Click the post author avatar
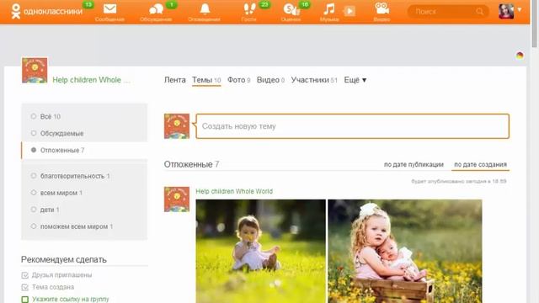The image size is (539, 303). pyautogui.click(x=177, y=199)
